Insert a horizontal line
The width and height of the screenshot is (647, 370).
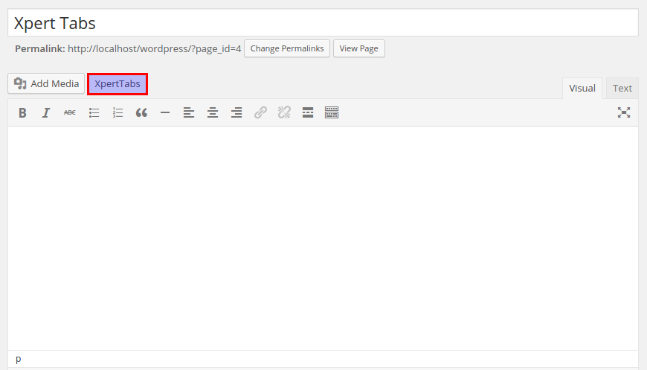coord(165,112)
